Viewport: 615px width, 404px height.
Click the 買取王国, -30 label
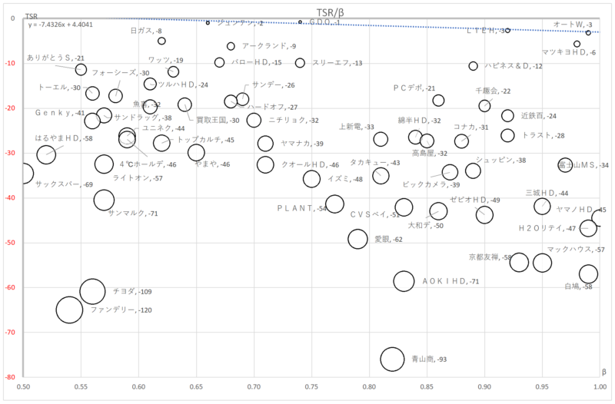218,121
